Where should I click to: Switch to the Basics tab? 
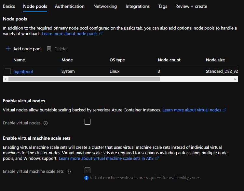(9, 6)
